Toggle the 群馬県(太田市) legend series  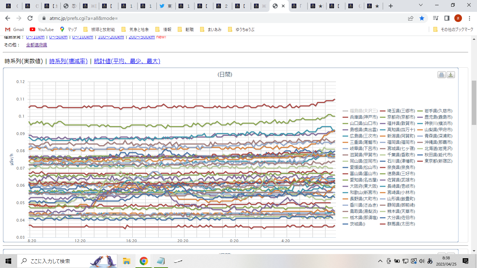point(398,224)
